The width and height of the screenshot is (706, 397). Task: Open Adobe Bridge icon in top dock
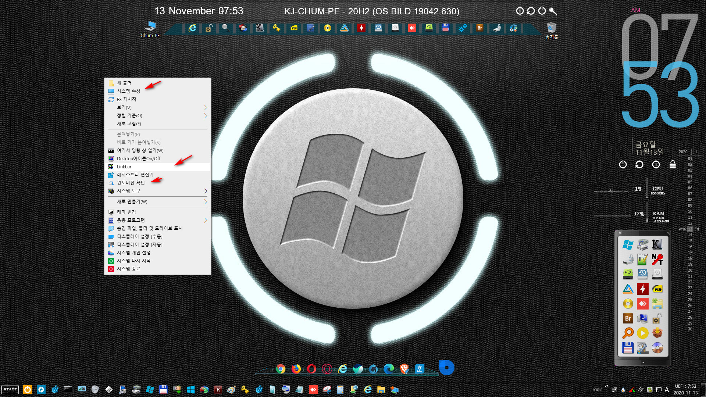pyautogui.click(x=479, y=28)
